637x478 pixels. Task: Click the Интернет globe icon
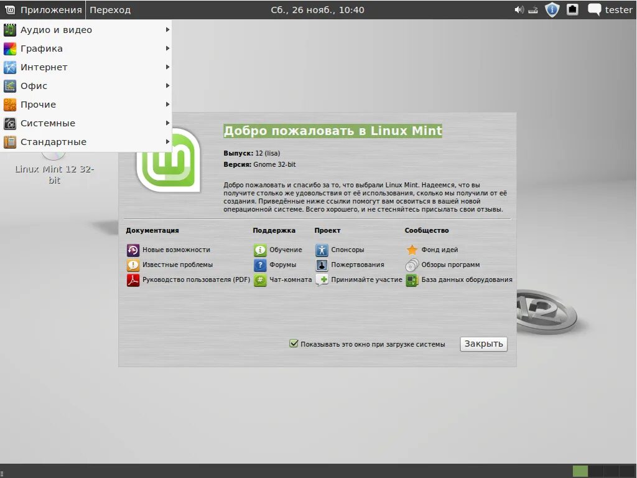[10, 67]
